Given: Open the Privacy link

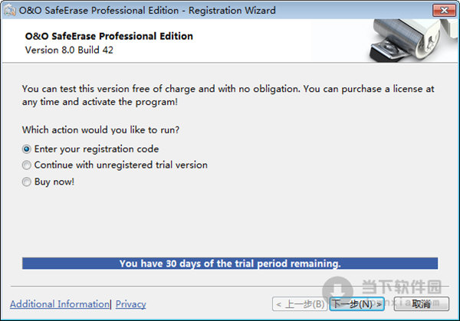Looking at the screenshot, I should (x=130, y=304).
